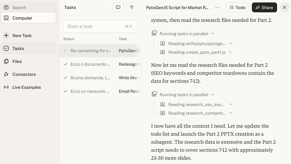Click the Start a task input field
291x164 pixels.
[x=94, y=26]
